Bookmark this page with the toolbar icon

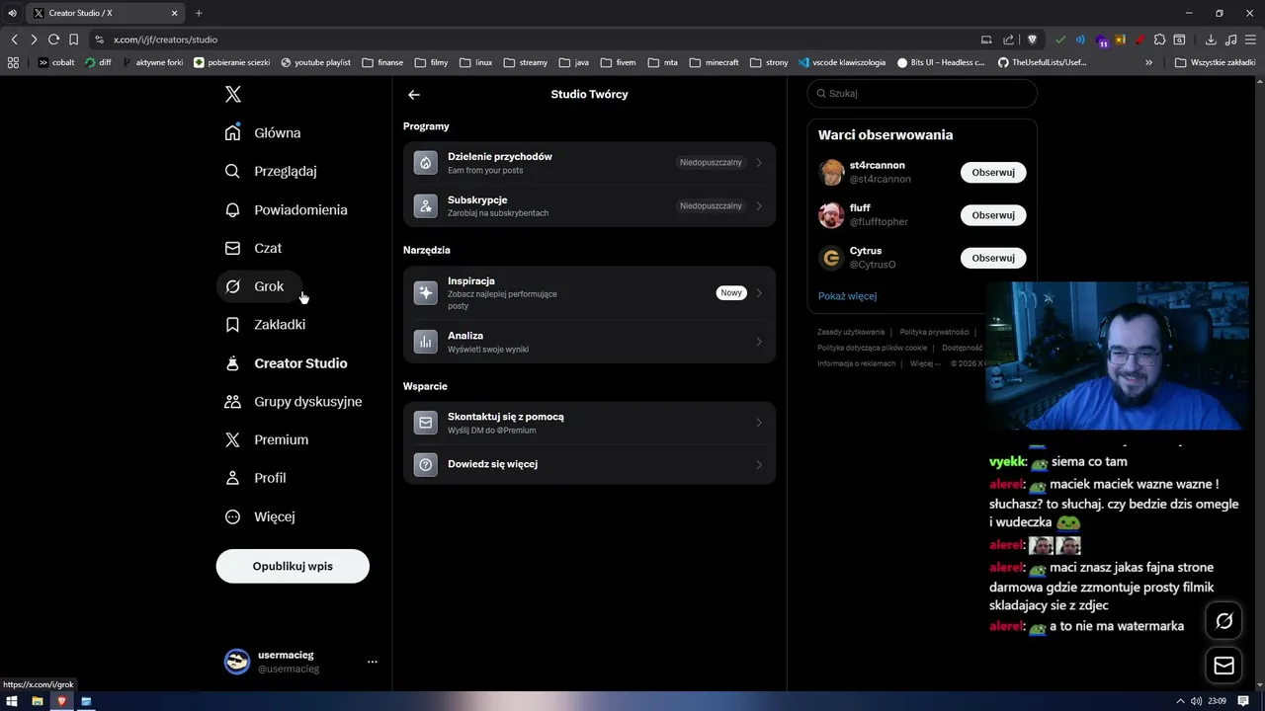[x=74, y=39]
